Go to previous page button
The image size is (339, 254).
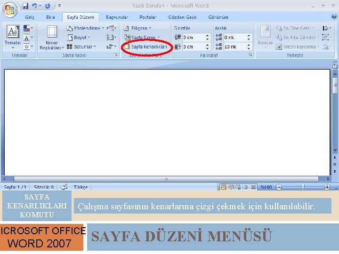pos(335,158)
